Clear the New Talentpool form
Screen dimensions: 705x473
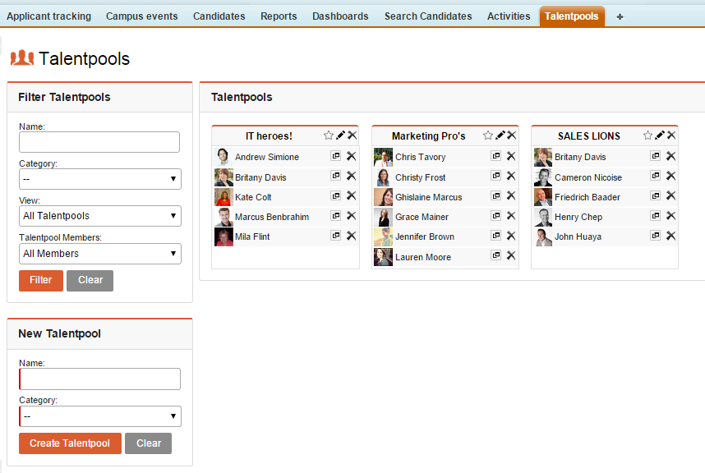149,443
